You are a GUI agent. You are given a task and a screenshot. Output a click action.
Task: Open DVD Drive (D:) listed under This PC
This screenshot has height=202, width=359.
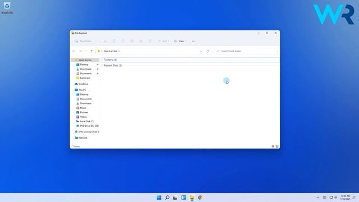tap(89, 126)
